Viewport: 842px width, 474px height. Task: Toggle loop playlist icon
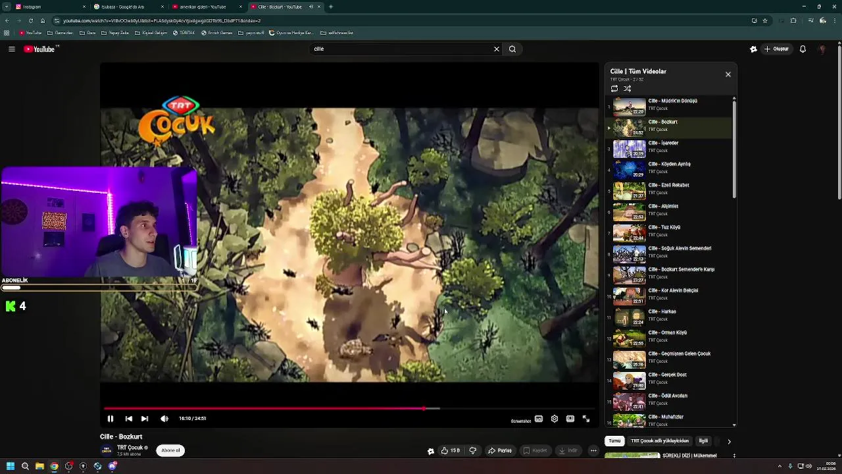pos(614,89)
